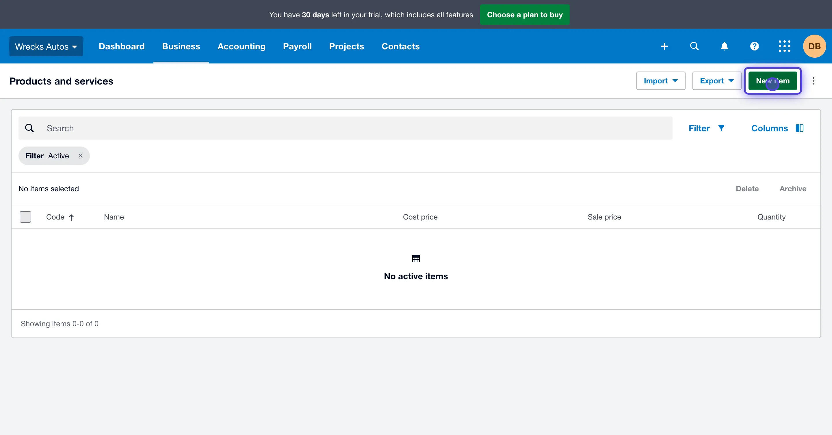Open the help question mark icon
Viewport: 832px width, 435px height.
click(755, 46)
